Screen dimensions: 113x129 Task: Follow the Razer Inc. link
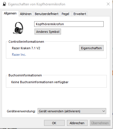coord(19,55)
